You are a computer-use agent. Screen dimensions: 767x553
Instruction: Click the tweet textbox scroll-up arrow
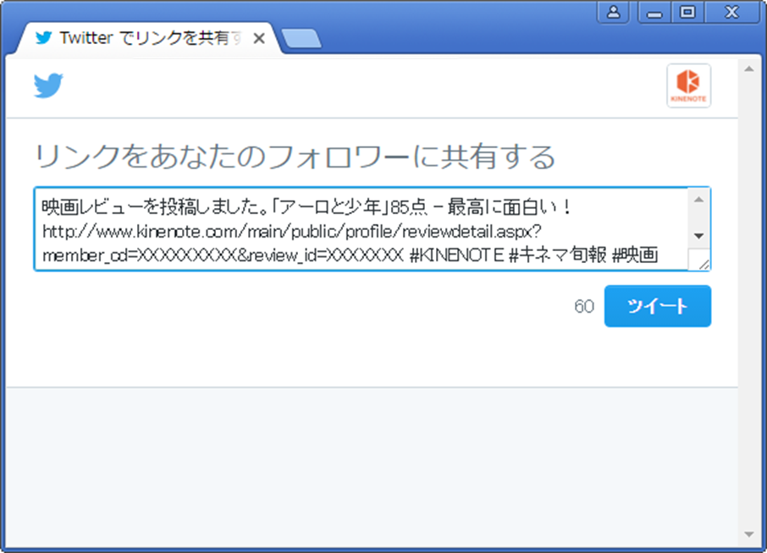(x=699, y=200)
